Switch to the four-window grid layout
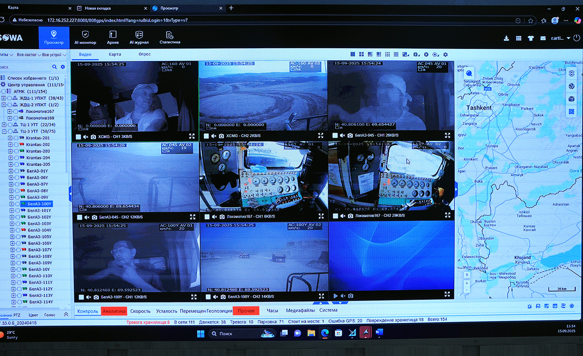Viewport: 583px width, 356px height. (361, 54)
